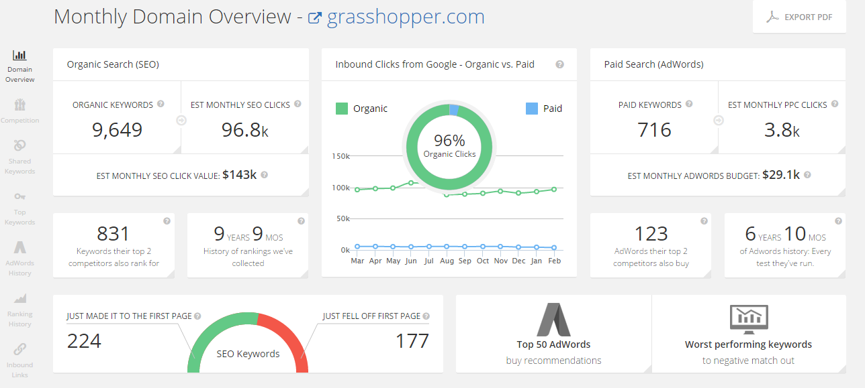865x388 pixels.
Task: Show help for Just Made It To First Page
Action: [198, 316]
